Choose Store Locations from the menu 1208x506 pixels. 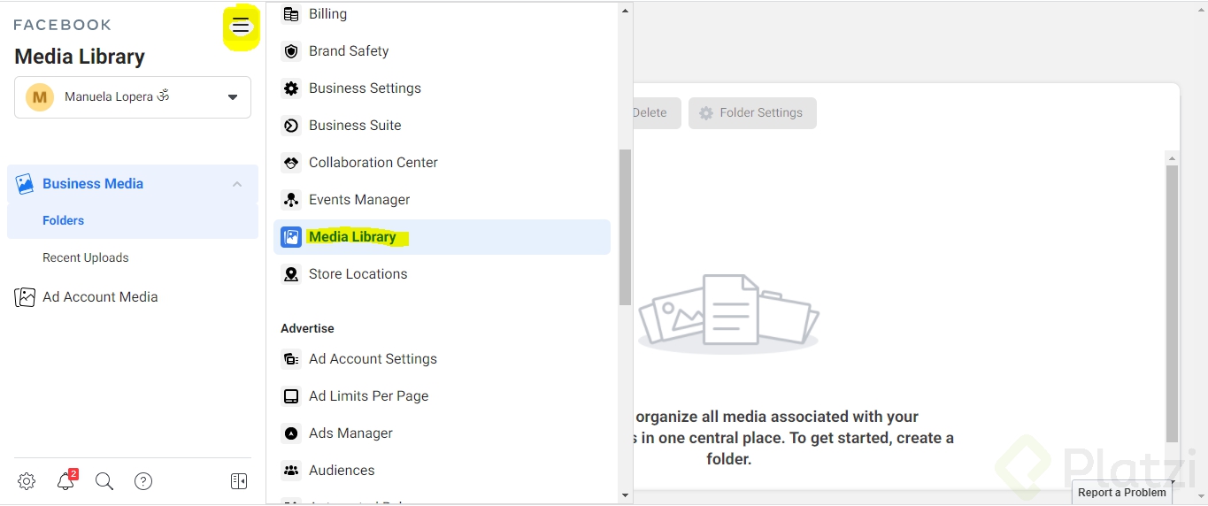pyautogui.click(x=442, y=274)
